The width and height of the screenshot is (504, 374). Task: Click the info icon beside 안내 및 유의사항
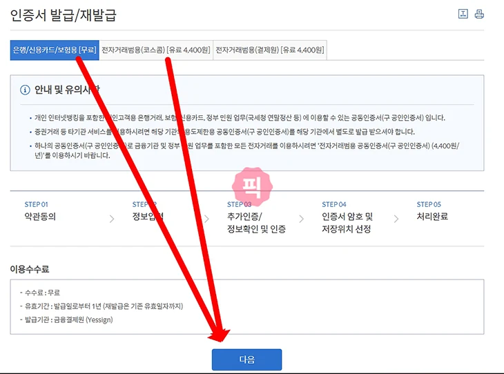tap(26, 90)
